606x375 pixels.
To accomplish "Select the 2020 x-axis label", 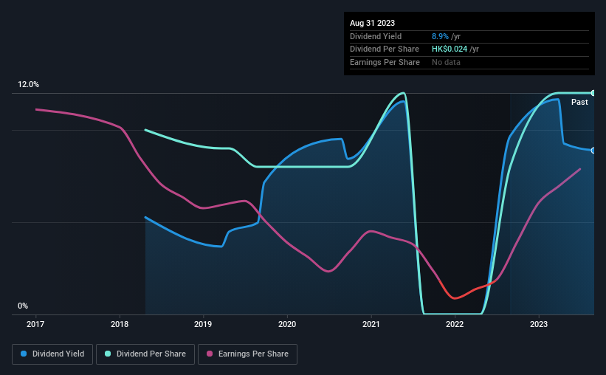I will coord(287,324).
